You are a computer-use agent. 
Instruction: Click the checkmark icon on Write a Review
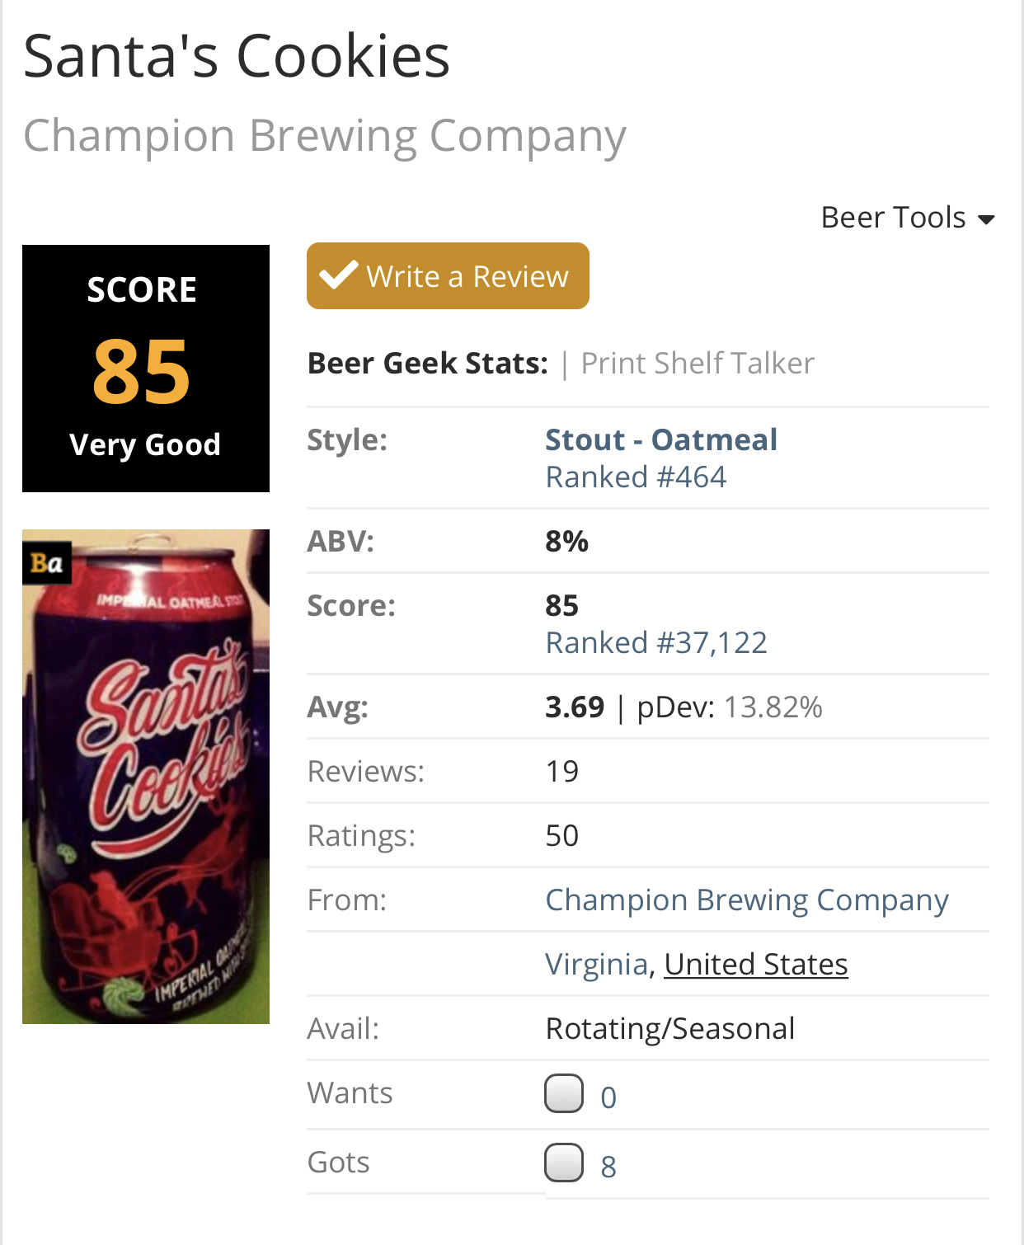339,275
